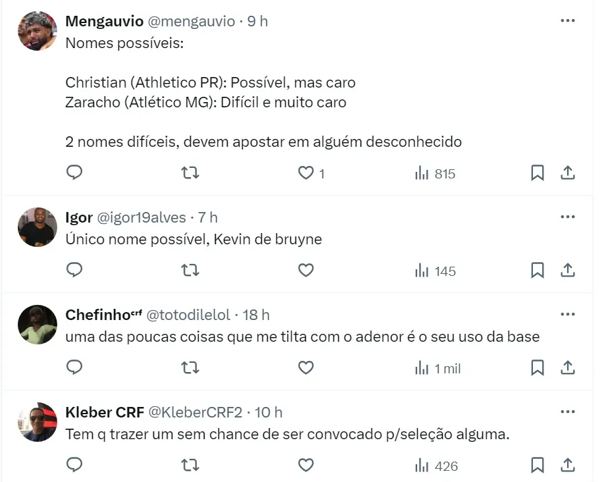The height and width of the screenshot is (482, 604).
Task: Retweet Mengauvio's post about possible names
Action: coord(190,173)
